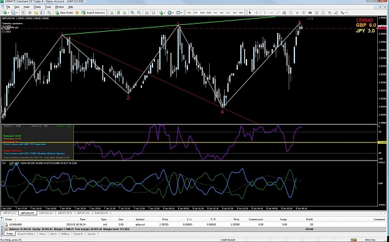Expand the Indicators dropdown arrow
Screen dimensions: 389x242
tap(165, 12)
